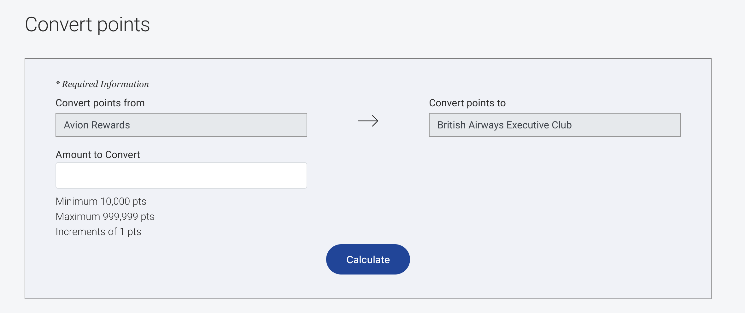The width and height of the screenshot is (745, 313).
Task: Click the Maximum 999,999 pts hint
Action: [105, 216]
